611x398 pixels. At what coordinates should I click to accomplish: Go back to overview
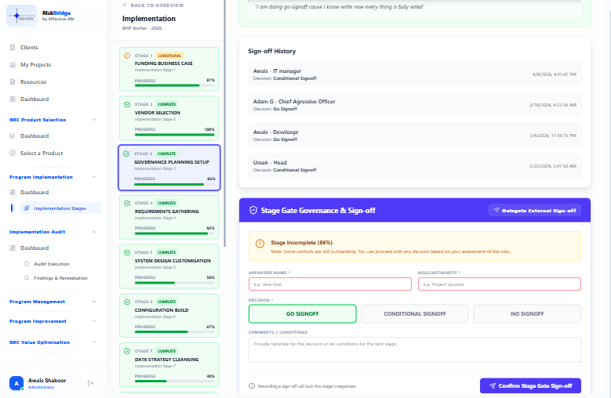[x=153, y=5]
